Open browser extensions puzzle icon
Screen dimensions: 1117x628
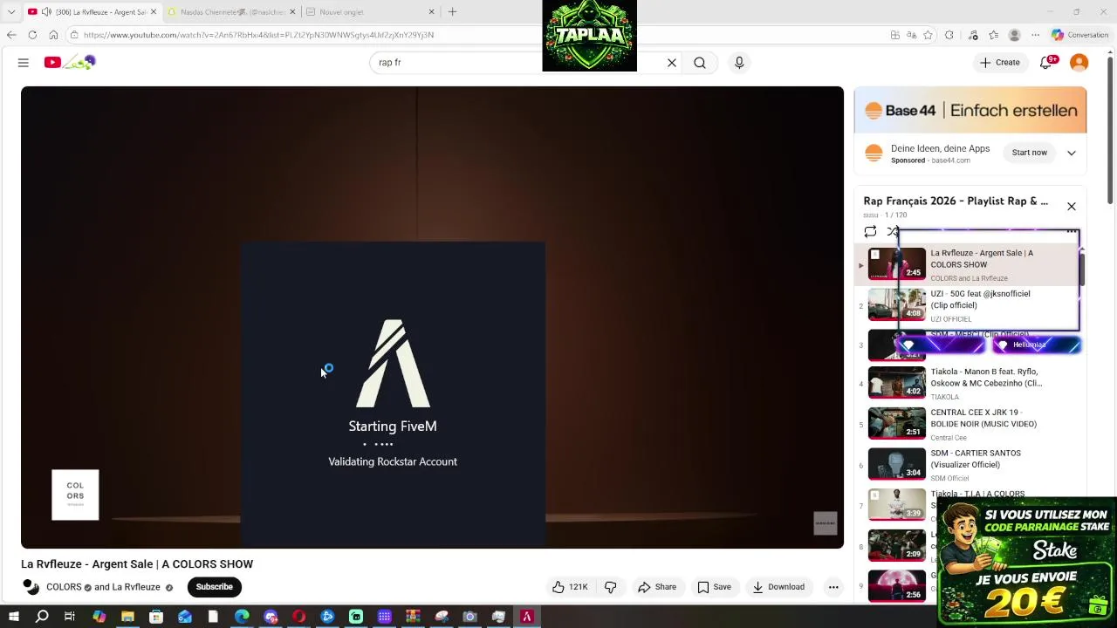click(x=949, y=35)
